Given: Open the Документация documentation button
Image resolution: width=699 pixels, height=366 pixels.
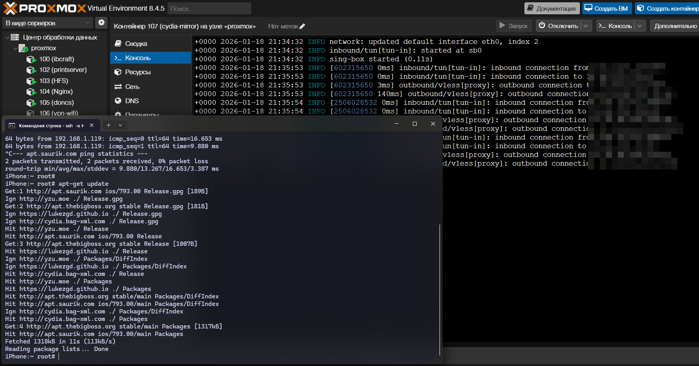Looking at the screenshot, I should point(552,8).
